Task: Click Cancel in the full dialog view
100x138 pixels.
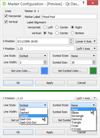Action: 82,83
